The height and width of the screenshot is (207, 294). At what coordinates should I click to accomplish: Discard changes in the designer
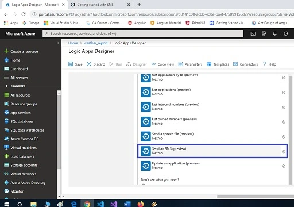click(96, 64)
